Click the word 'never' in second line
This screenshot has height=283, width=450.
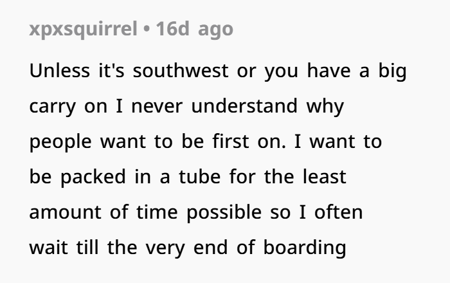157,107
